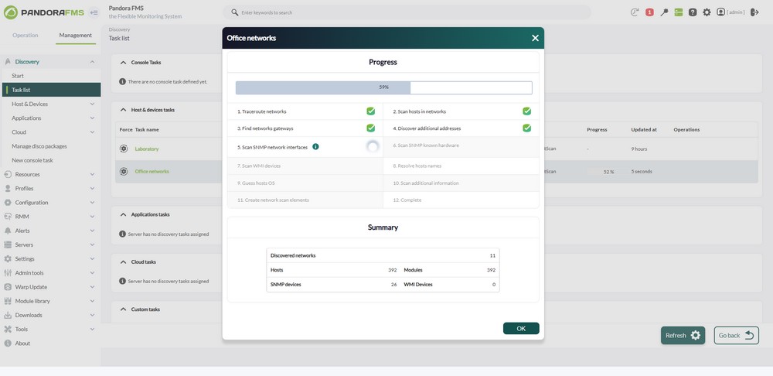Open the header gear settings icon
The height and width of the screenshot is (376, 773).
pos(707,12)
